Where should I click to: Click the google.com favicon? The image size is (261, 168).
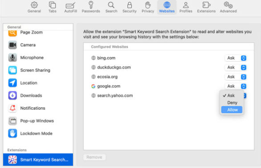94,86
